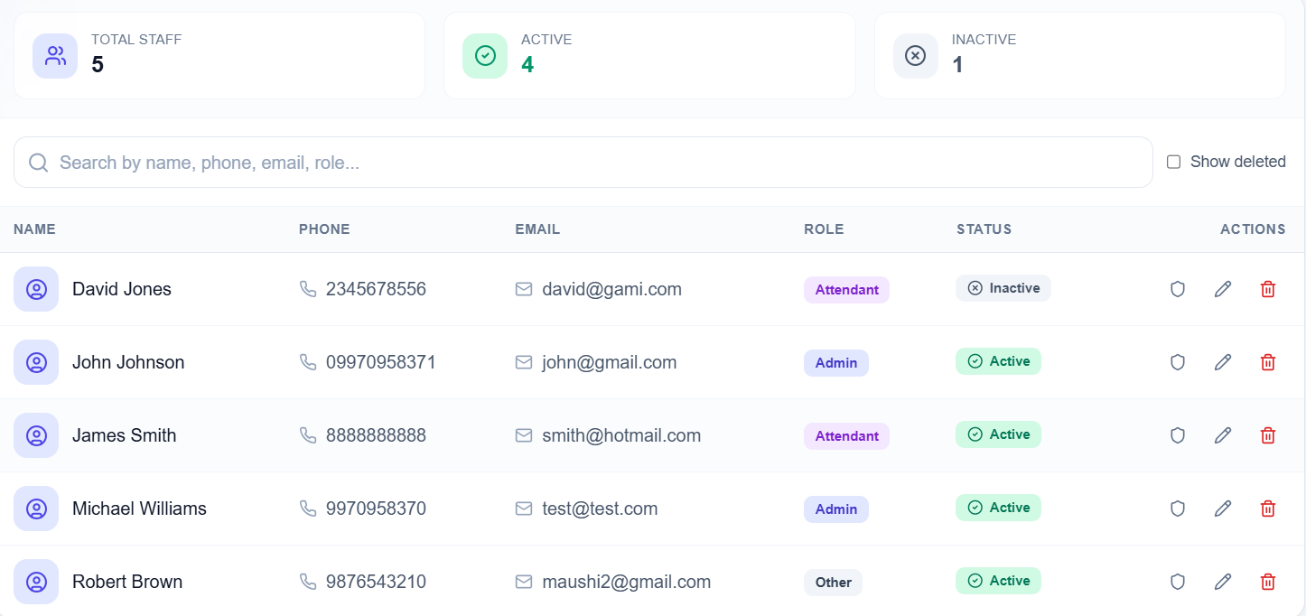1306x616 pixels.
Task: Click the Other role badge for Robert Brown
Action: tap(833, 583)
